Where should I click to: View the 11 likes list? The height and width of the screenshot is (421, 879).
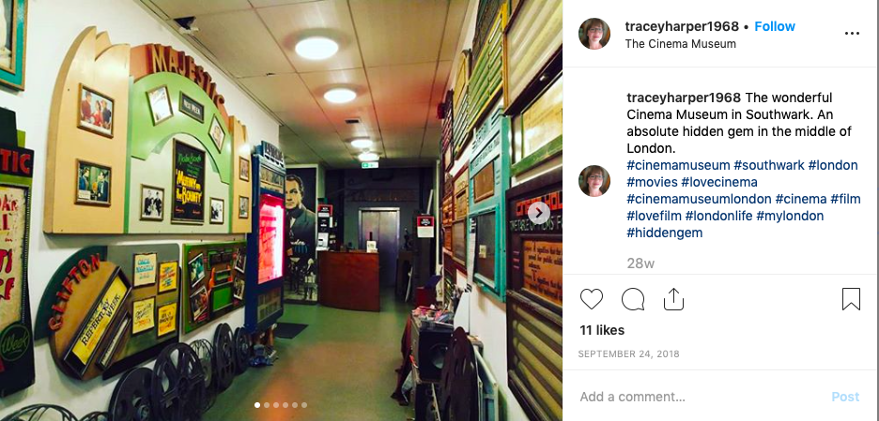(602, 330)
